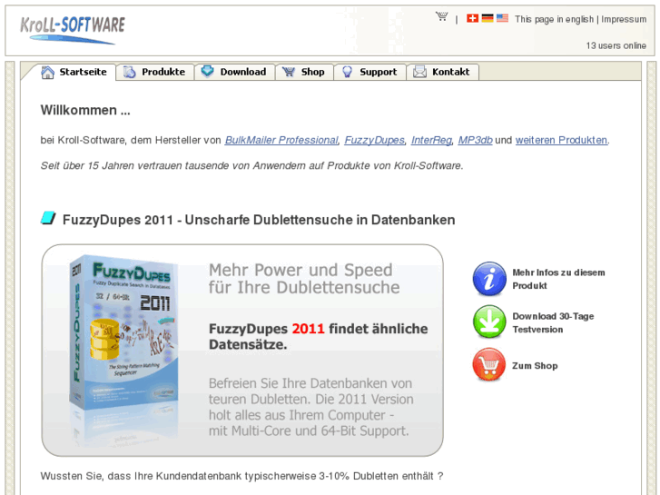Open the weiteren Produkten link

(x=562, y=140)
